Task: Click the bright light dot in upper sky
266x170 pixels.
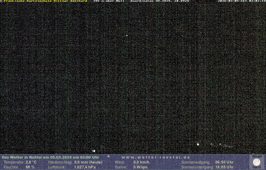Action: coord(127,36)
